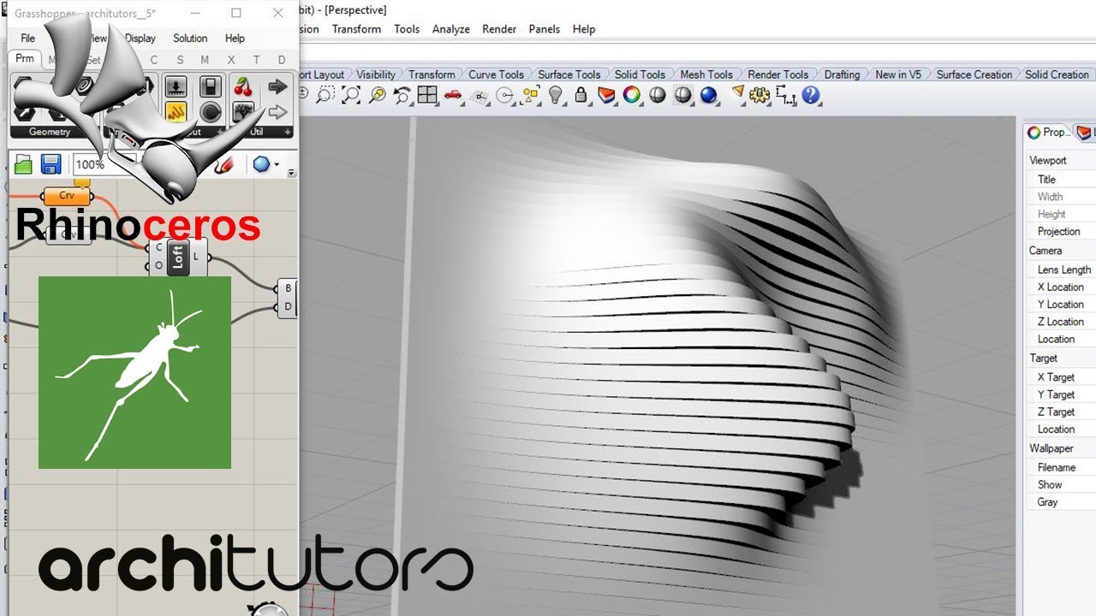Select the toggle switch input component
1096x616 pixels.
[210, 86]
